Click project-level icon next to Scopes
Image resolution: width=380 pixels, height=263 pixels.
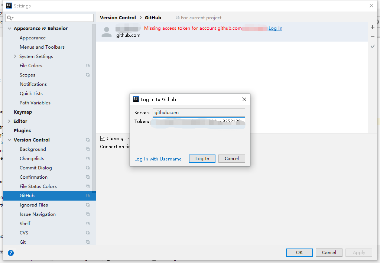coord(88,75)
